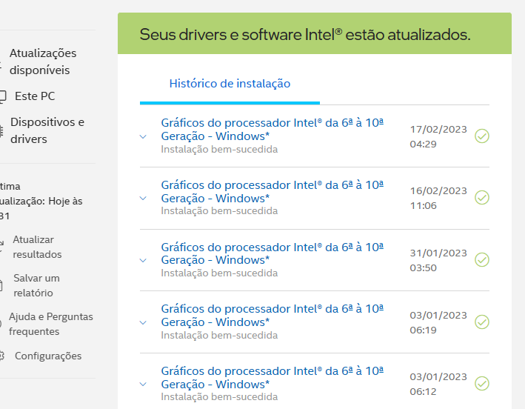Click success checkmark icon for 17/02/2023 install
525x409 pixels.
(x=482, y=136)
